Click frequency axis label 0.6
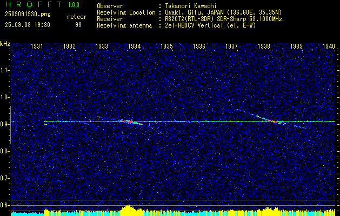340x216 pixels. [4, 205]
